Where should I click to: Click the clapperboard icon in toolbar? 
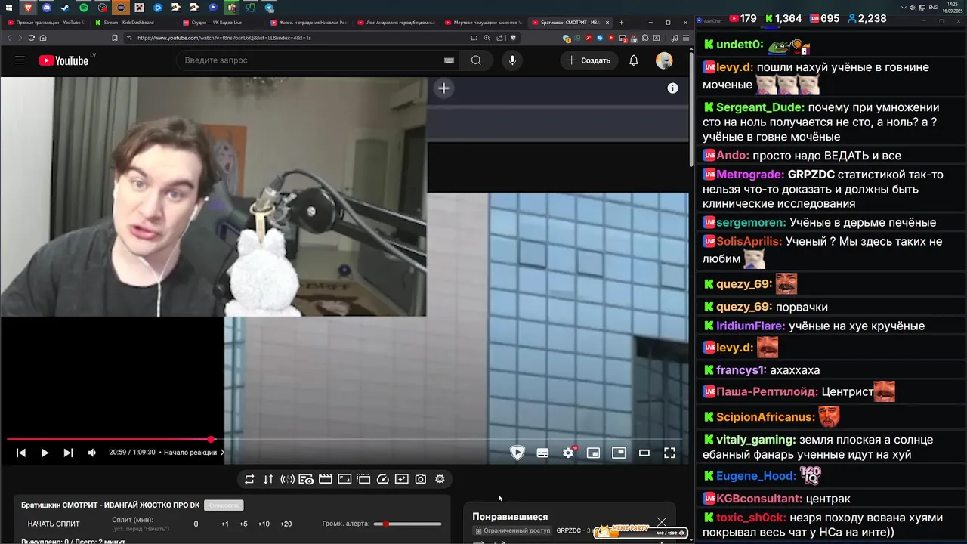326,479
